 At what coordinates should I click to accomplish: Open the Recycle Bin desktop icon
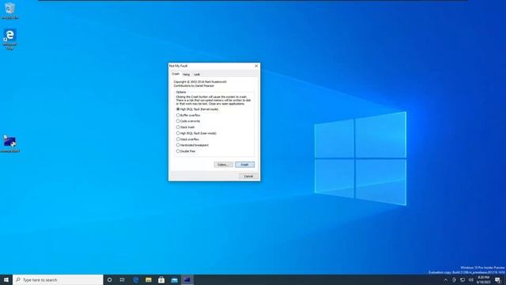(9, 10)
